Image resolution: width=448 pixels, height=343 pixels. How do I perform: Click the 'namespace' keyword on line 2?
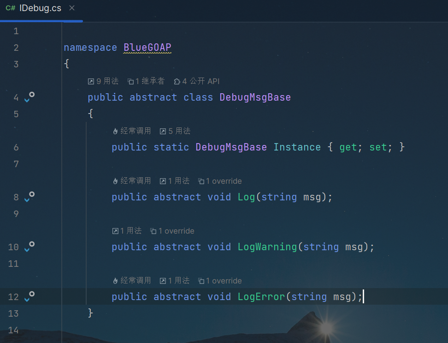tap(90, 47)
